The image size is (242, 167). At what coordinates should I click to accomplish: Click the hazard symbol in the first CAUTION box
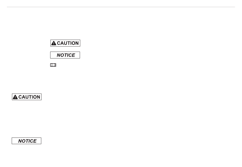(x=53, y=43)
